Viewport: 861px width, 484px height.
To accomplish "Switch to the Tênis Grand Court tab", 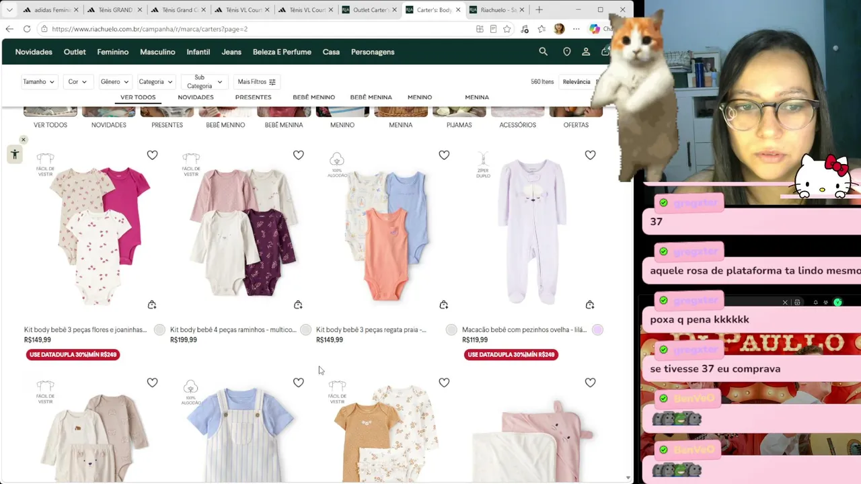I will click(x=178, y=10).
